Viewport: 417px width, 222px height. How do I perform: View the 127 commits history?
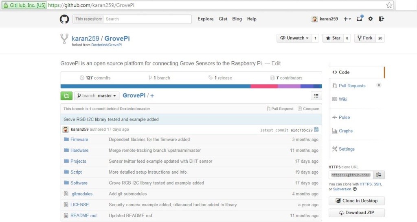pos(95,78)
